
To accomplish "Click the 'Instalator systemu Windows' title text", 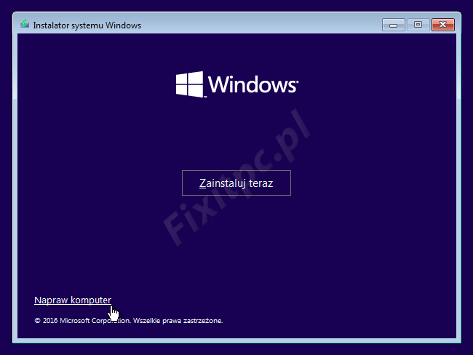I will (87, 25).
